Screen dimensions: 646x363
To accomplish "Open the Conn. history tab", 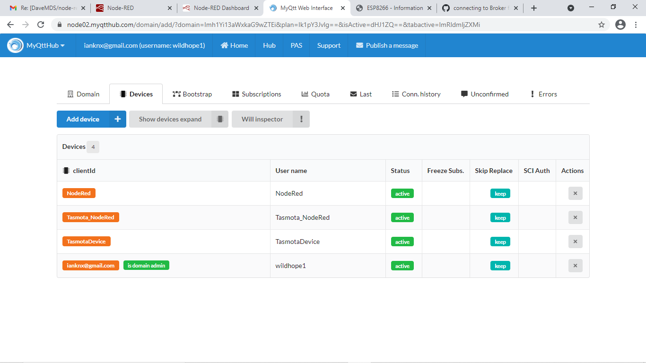I will (416, 94).
